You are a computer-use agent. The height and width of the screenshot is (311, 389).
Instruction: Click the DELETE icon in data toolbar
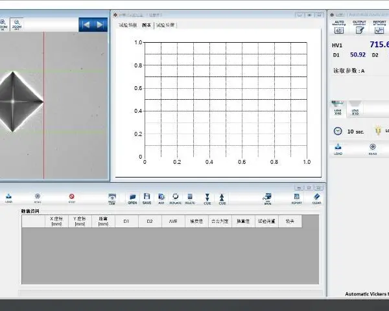tap(190, 199)
